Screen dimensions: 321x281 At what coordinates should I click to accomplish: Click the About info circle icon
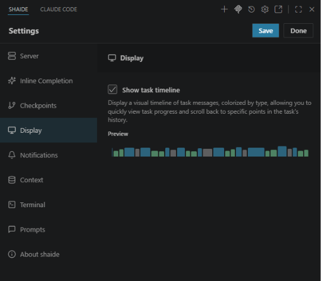click(x=12, y=254)
